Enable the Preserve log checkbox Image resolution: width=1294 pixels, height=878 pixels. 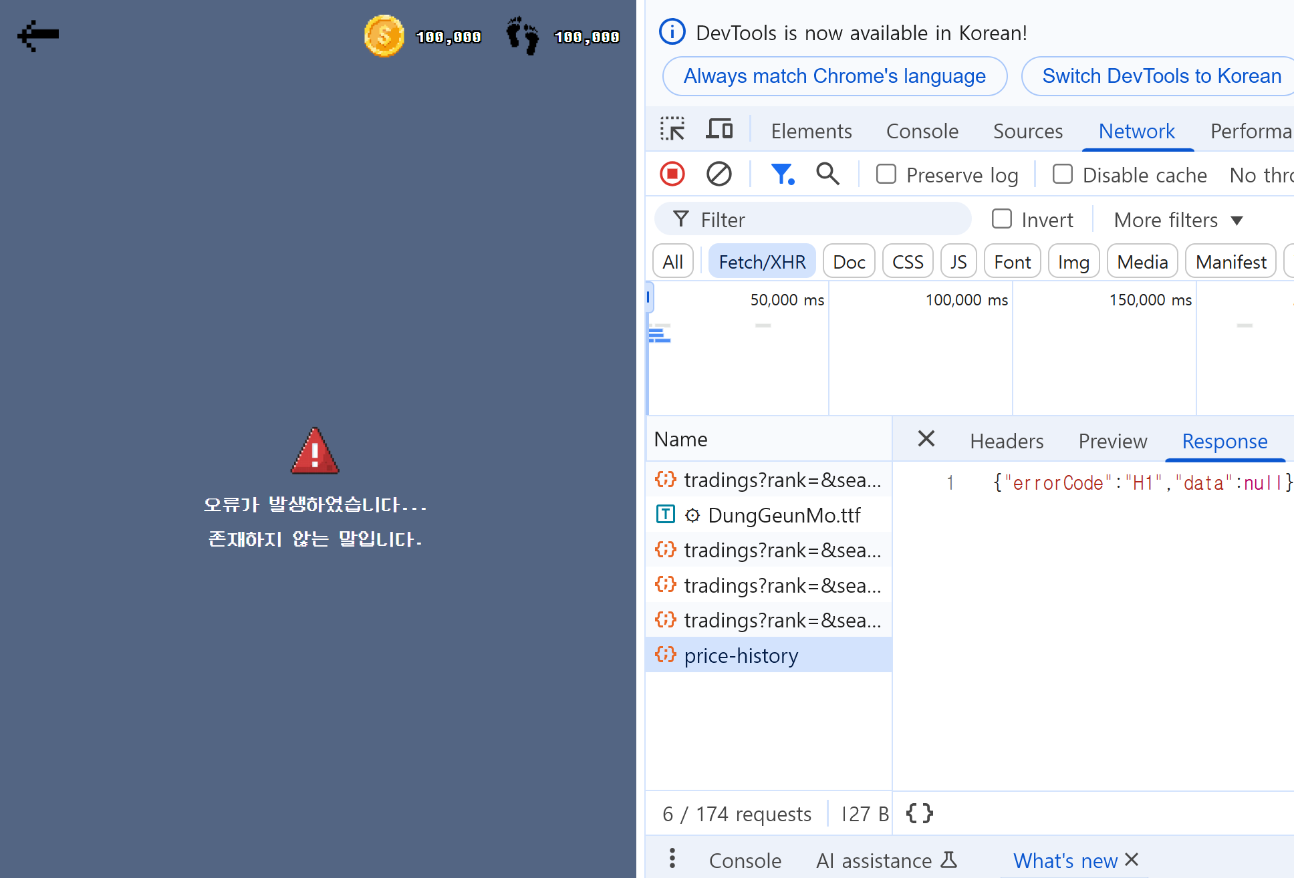[x=886, y=174]
